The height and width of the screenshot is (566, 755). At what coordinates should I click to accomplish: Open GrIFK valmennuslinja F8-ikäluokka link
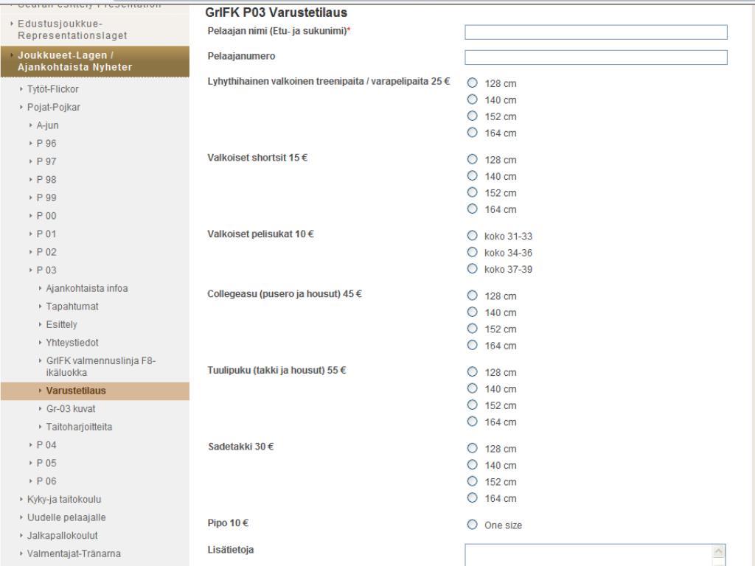click(100, 367)
